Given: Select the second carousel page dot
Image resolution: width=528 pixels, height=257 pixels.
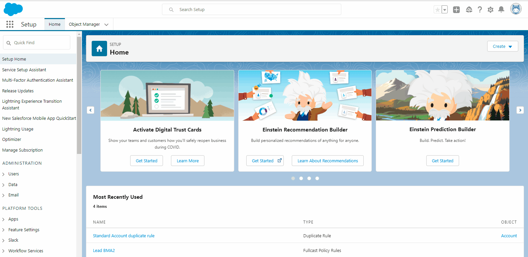Looking at the screenshot, I should (301, 178).
